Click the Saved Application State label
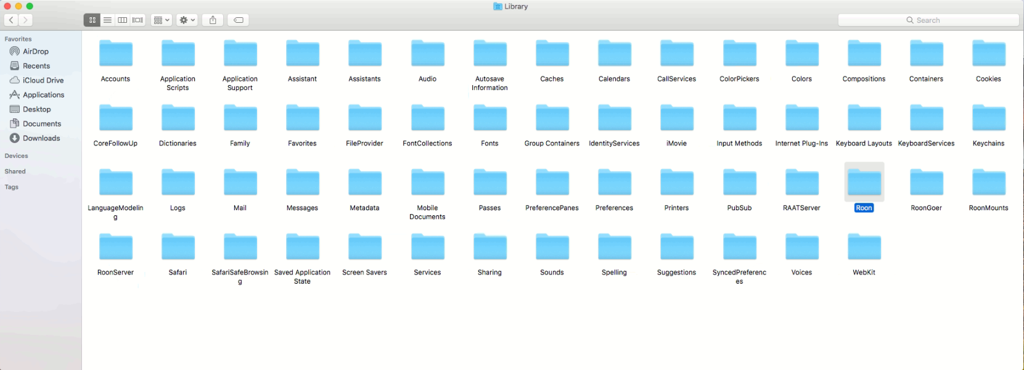The width and height of the screenshot is (1024, 370). [x=303, y=277]
